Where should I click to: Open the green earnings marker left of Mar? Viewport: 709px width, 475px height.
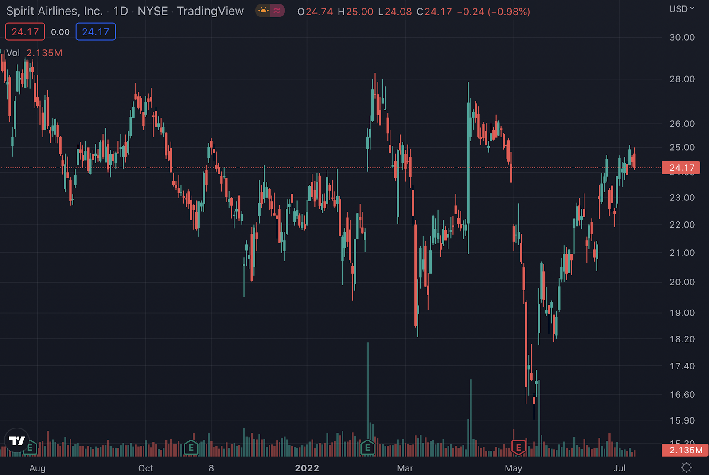tap(367, 447)
